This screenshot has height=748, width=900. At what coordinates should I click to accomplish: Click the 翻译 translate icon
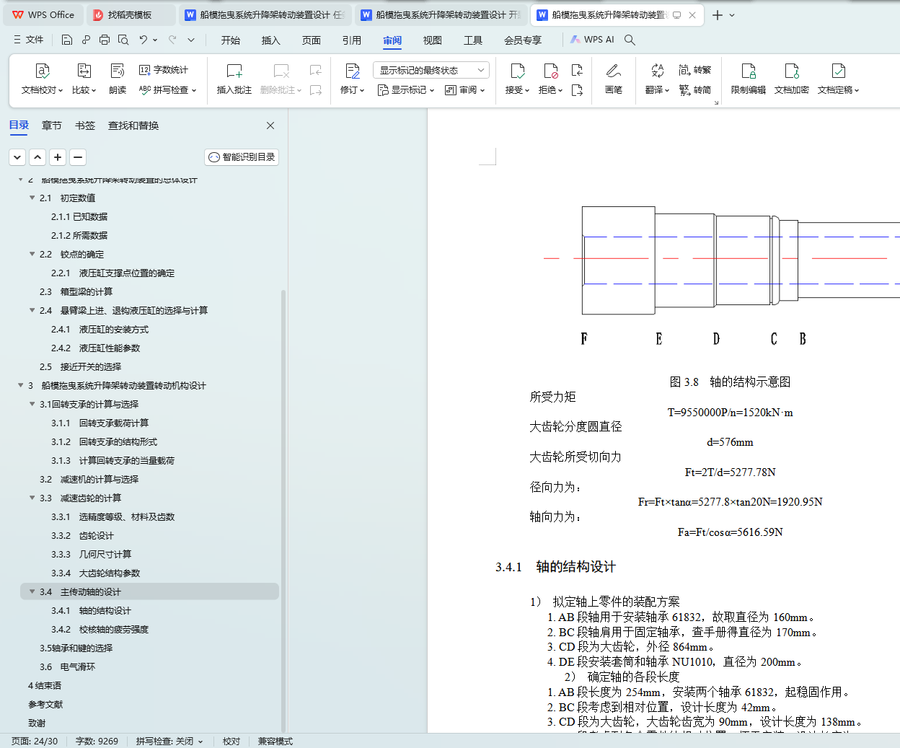[x=657, y=71]
